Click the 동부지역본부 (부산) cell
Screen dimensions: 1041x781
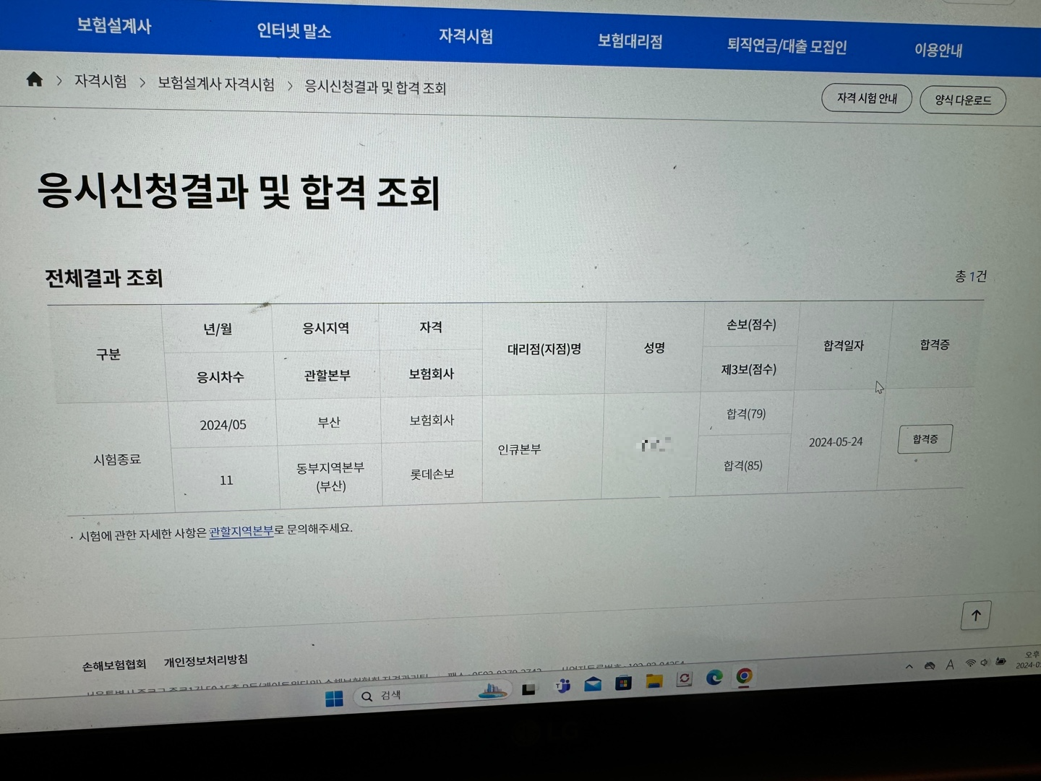coord(330,477)
